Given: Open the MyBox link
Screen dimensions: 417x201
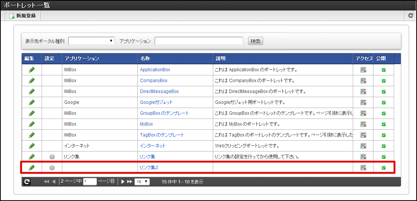Looking at the screenshot, I should (146, 124).
